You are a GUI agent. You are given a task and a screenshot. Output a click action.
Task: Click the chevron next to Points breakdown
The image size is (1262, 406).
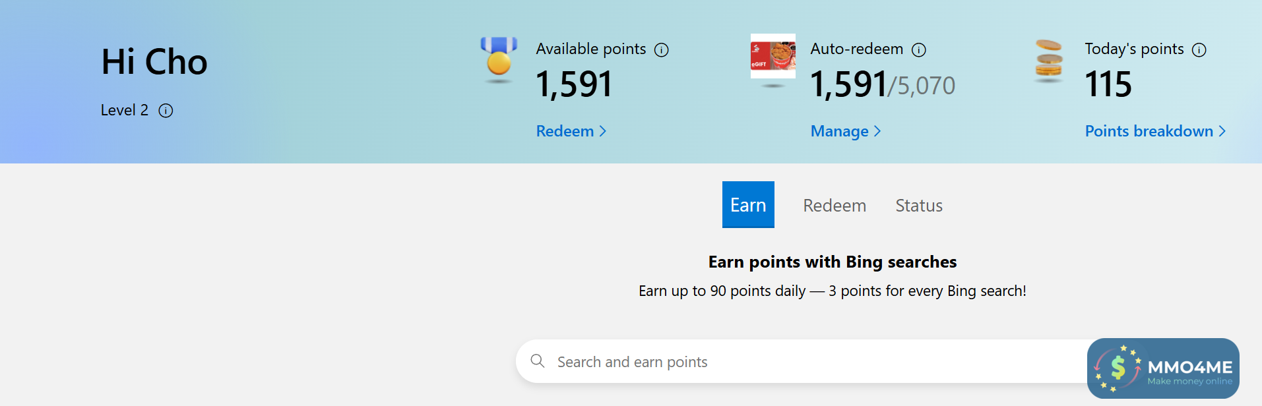pos(1222,131)
